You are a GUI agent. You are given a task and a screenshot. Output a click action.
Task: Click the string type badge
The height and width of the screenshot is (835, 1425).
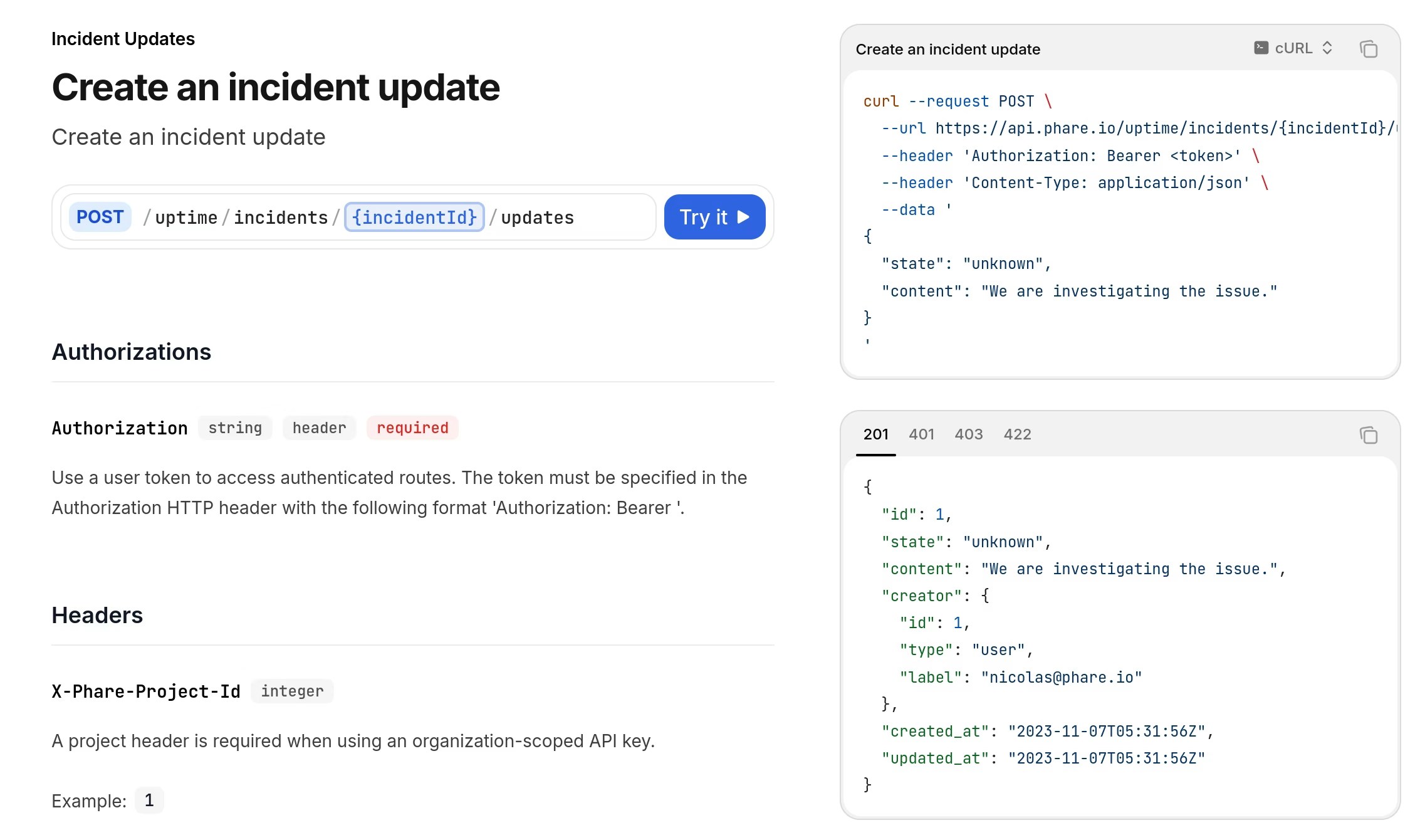click(235, 428)
